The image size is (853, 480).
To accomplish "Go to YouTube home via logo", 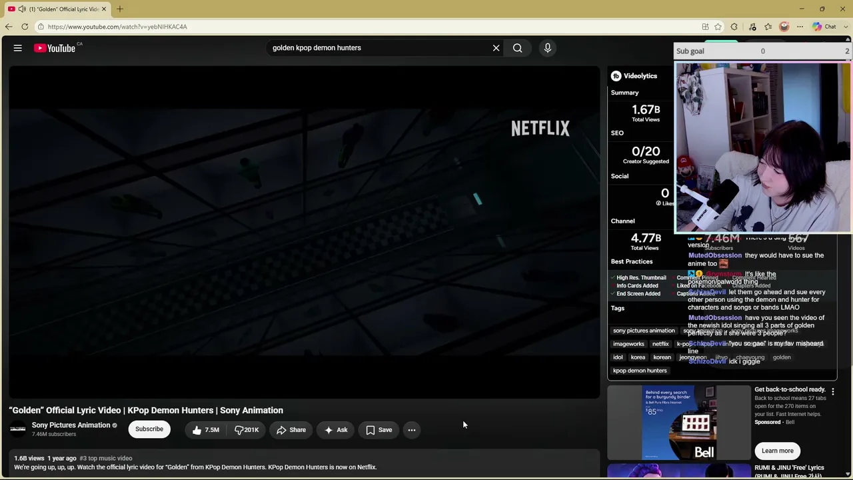I will [55, 48].
